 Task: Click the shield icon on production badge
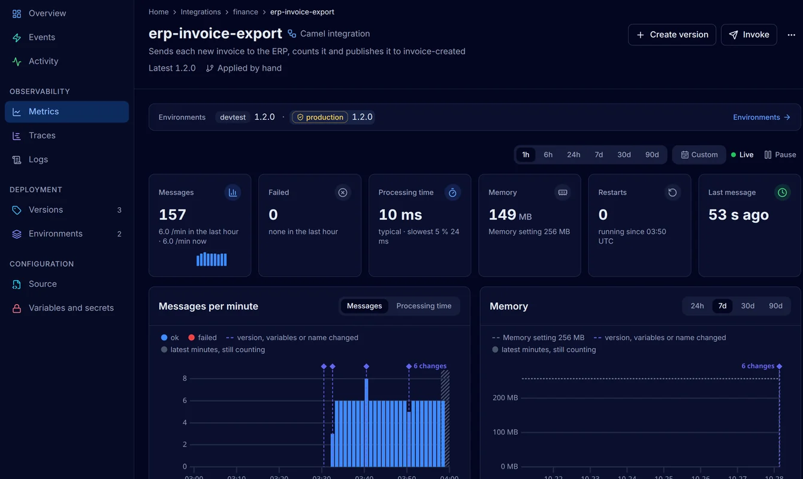tap(300, 117)
